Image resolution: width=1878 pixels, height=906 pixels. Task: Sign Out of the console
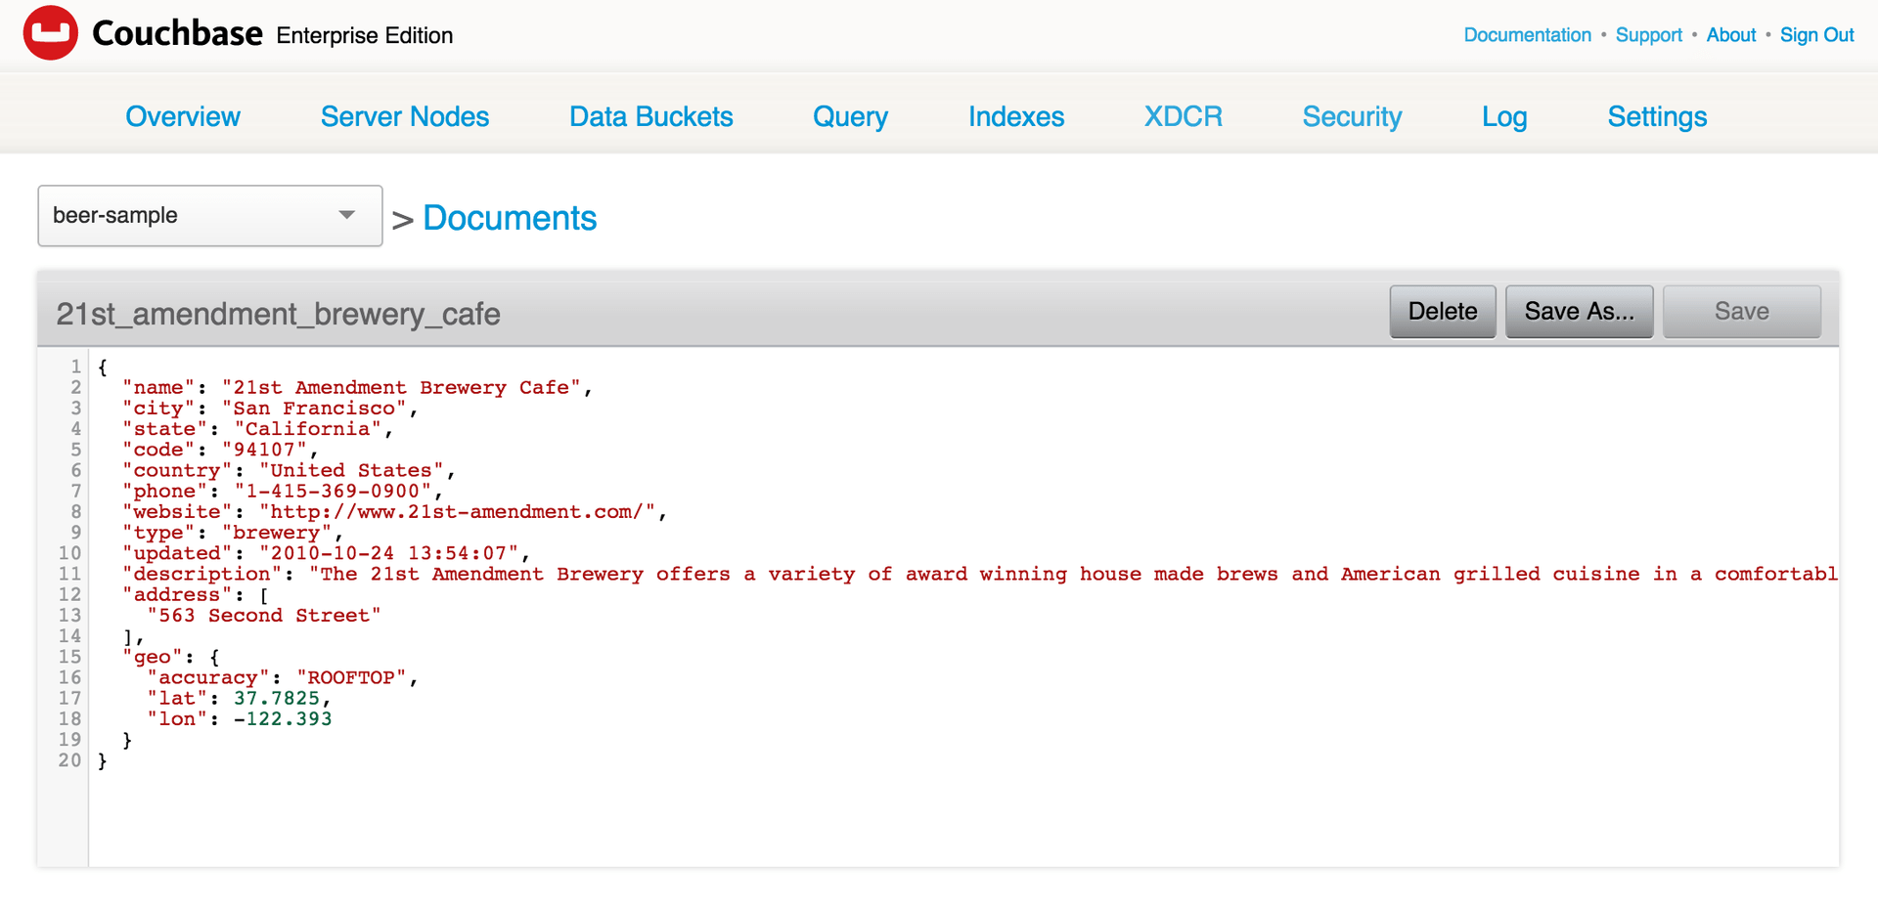[x=1816, y=35]
